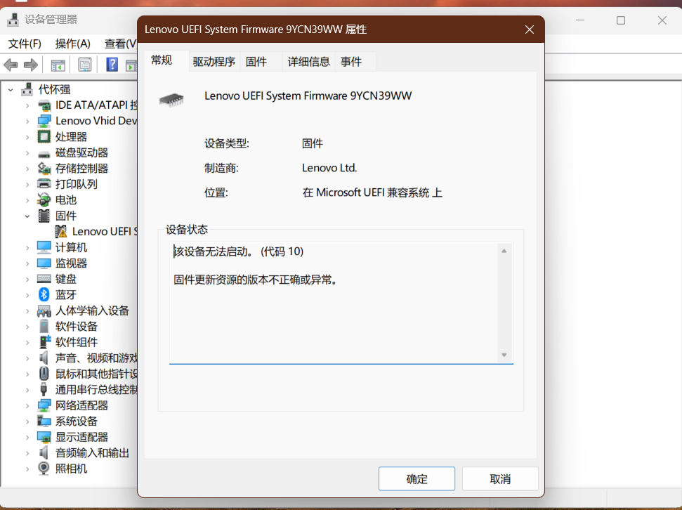Select the 声音、视频 speaker icon
This screenshot has width=682, height=510.
point(44,358)
